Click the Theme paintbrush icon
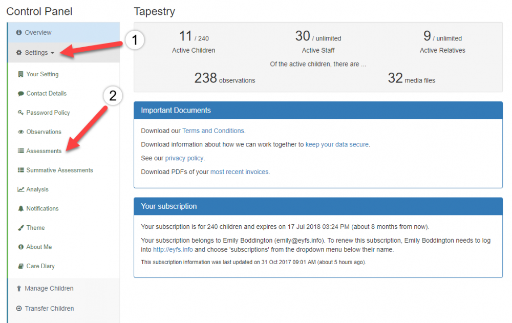Image resolution: width=512 pixels, height=323 pixels. (21, 228)
